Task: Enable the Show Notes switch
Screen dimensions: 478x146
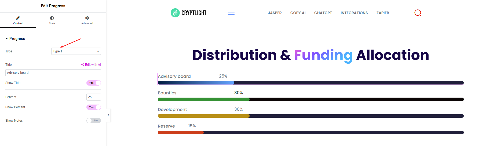Action: (94, 121)
